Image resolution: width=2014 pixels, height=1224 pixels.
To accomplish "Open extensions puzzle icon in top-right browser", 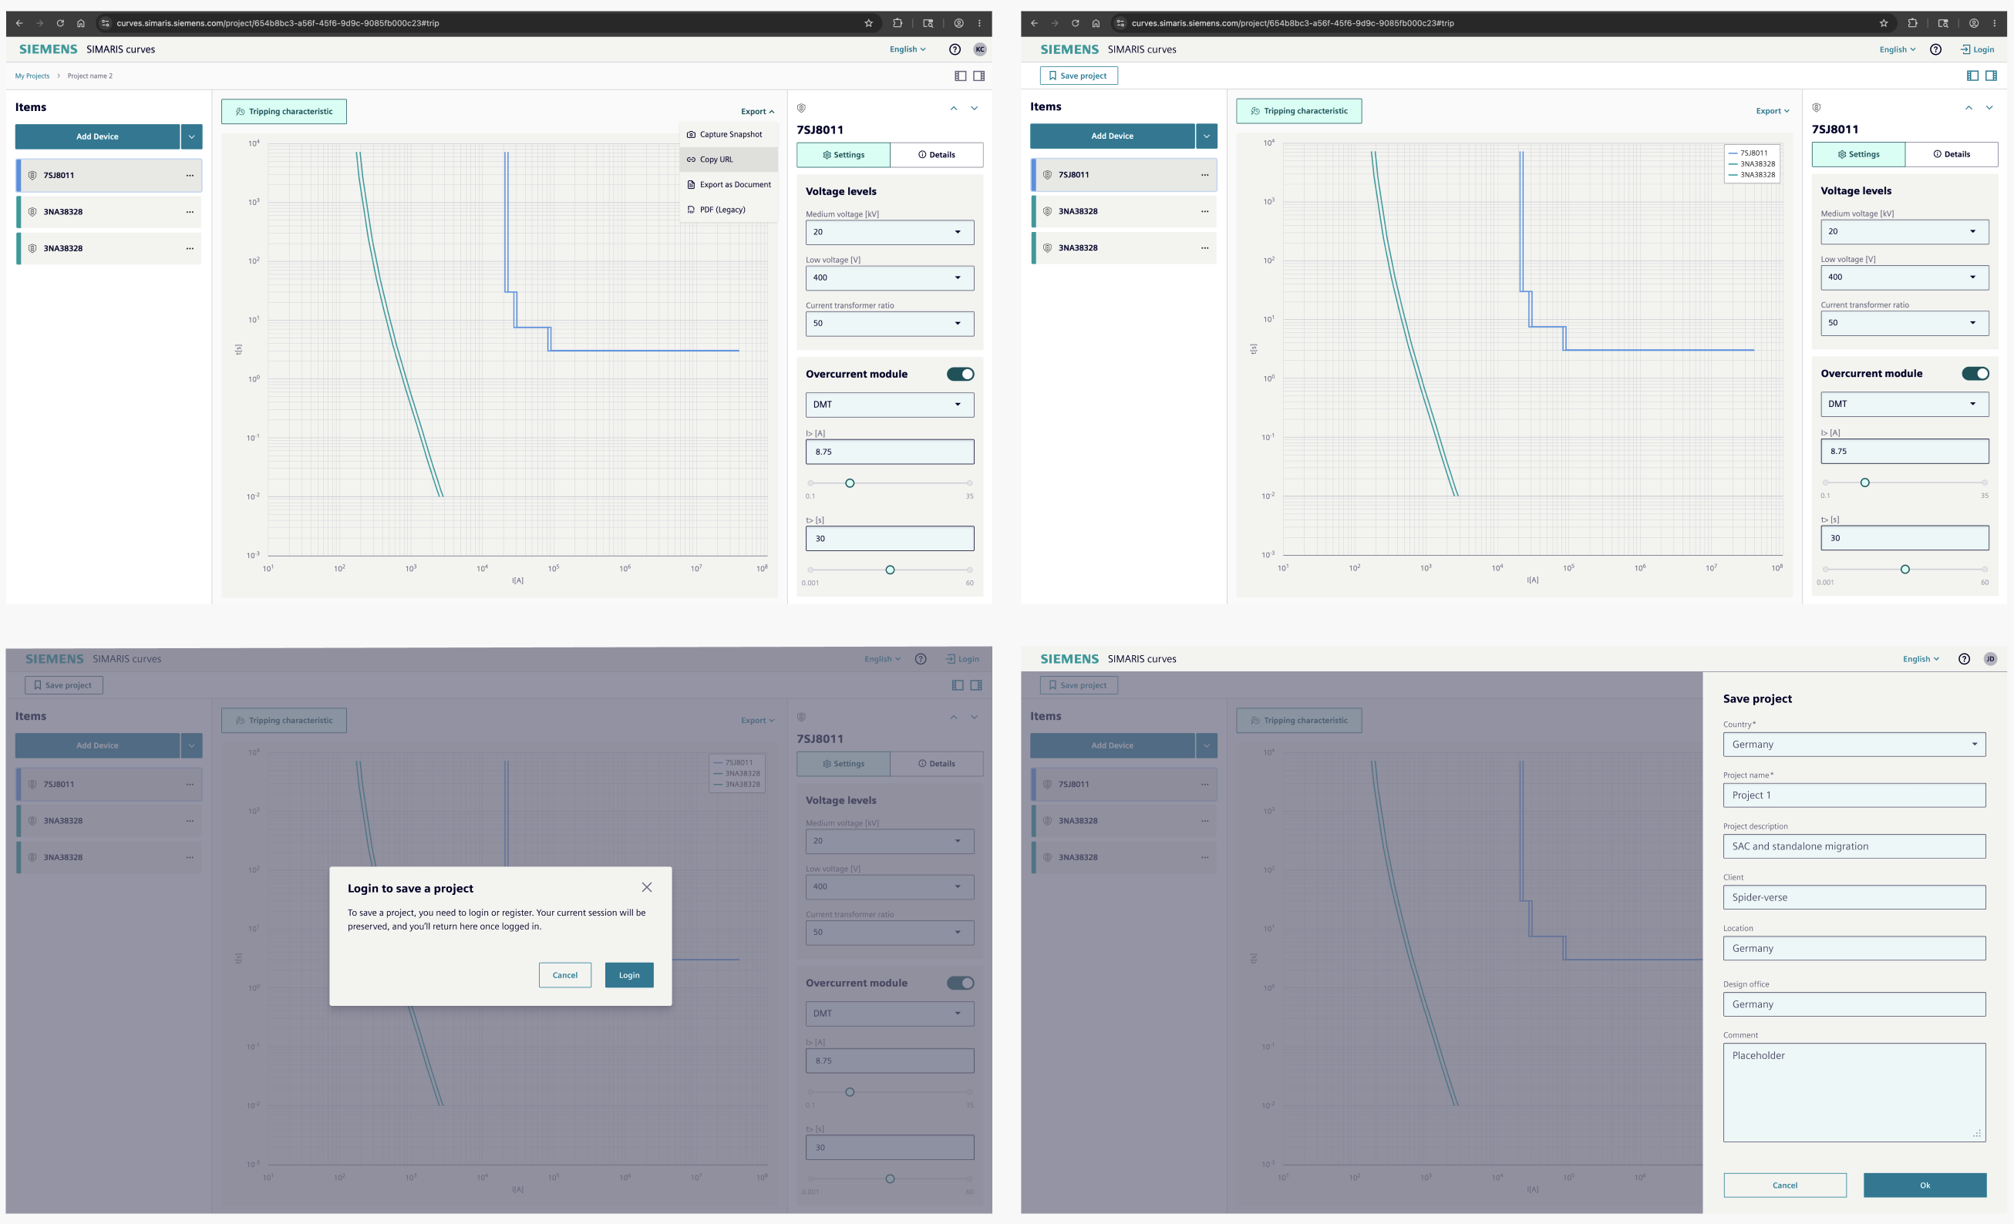I will pos(1911,23).
